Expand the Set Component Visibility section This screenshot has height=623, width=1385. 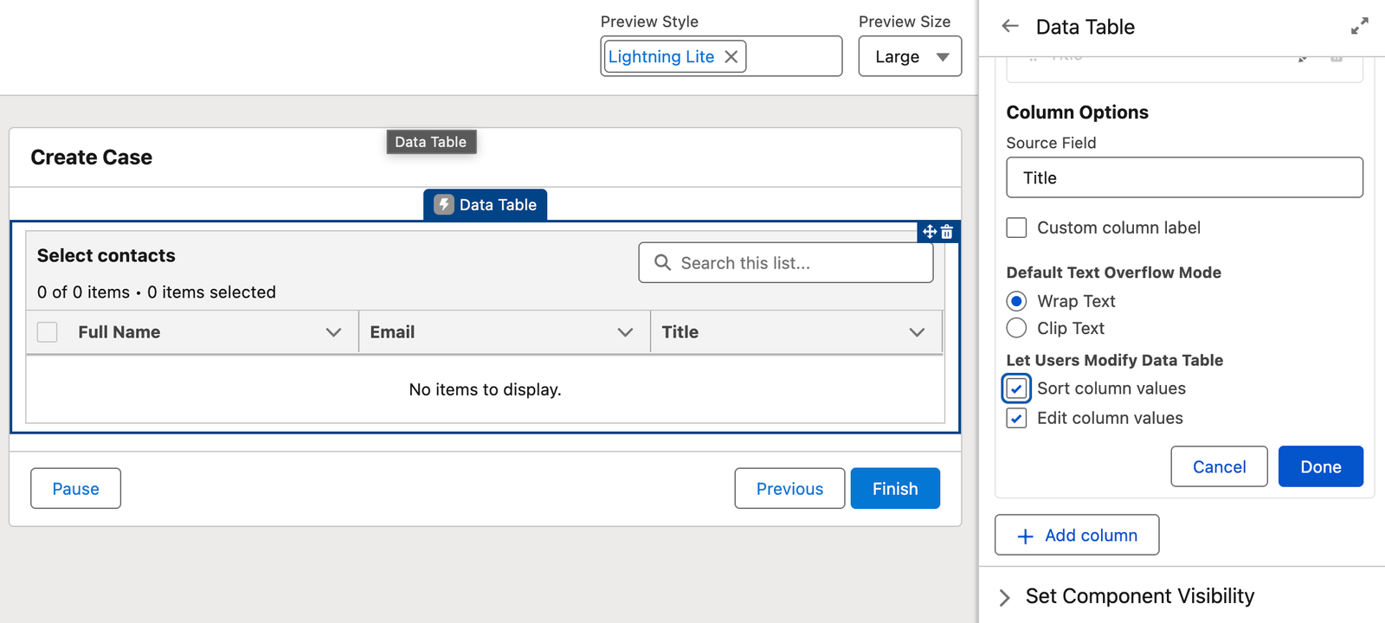[1004, 597]
